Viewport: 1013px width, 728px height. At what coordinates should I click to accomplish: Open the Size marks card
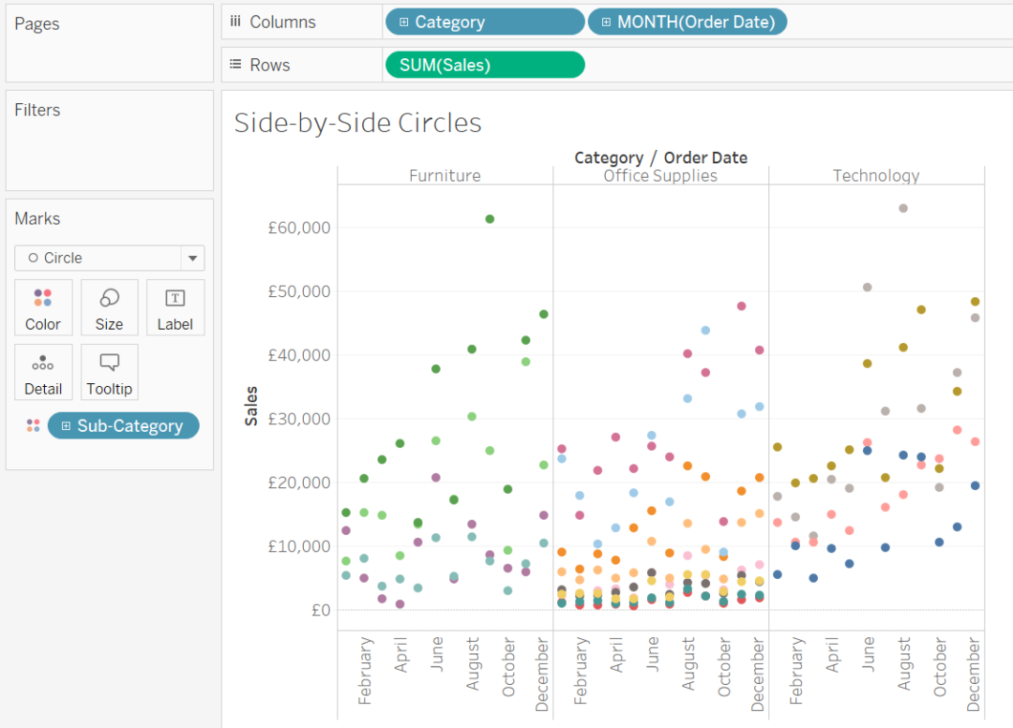pos(109,307)
